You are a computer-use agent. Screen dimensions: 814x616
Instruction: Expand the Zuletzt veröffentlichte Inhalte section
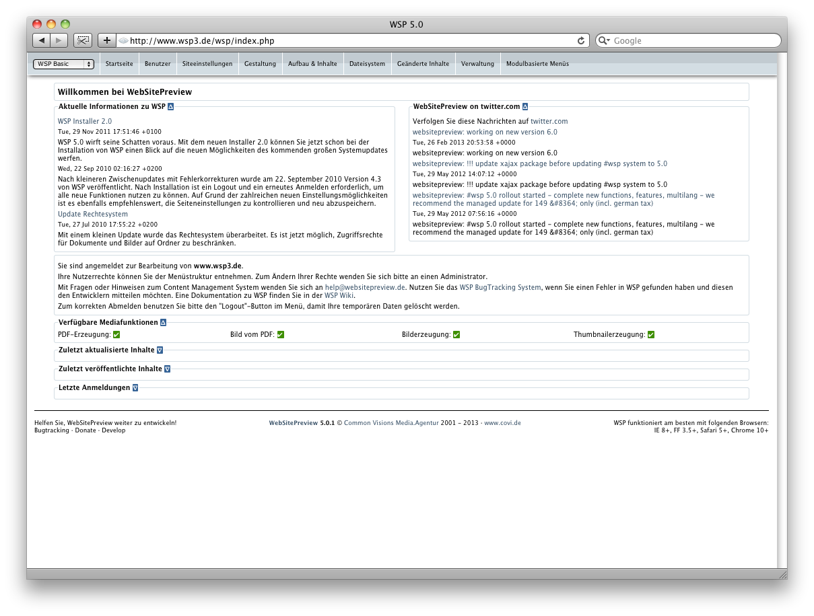[x=167, y=369]
